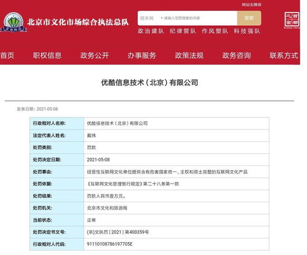Image resolution: width=307 pixels, height=255 pixels.
Task: Open the 搜本网 search scope dropdown
Action: [151, 18]
